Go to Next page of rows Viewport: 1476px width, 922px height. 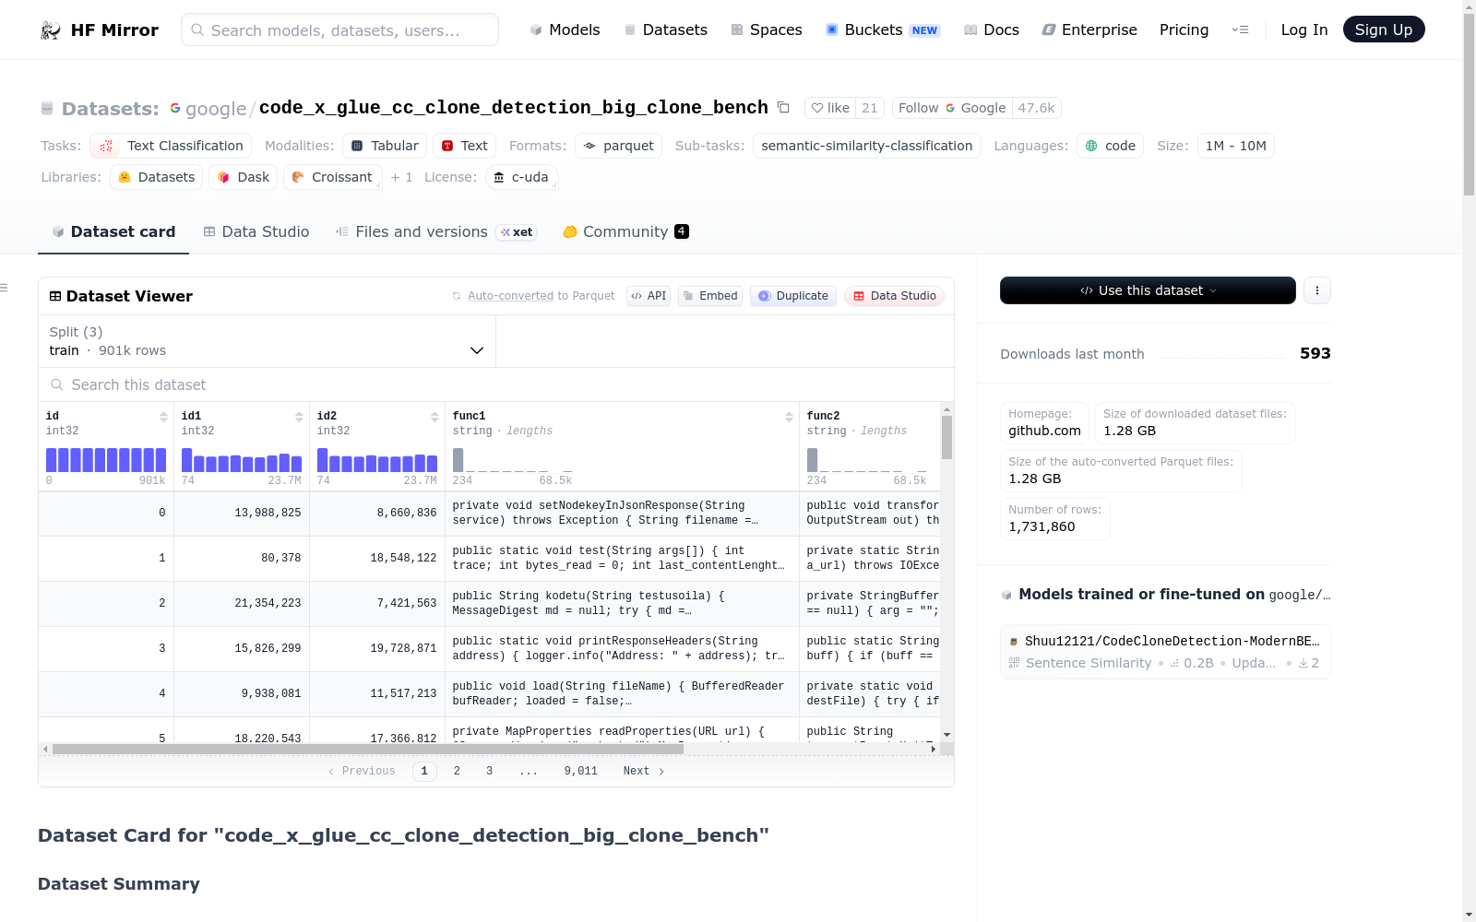(x=644, y=771)
